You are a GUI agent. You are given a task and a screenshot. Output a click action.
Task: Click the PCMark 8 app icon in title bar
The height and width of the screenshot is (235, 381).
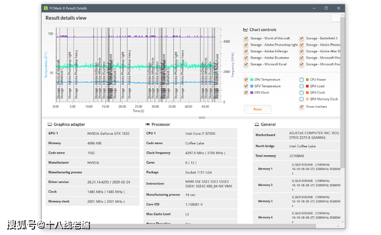coord(46,8)
